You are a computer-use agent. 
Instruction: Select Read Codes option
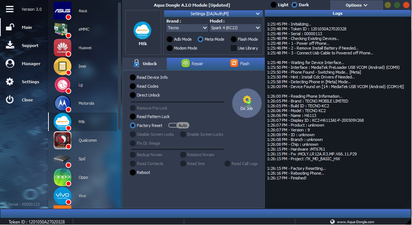(x=144, y=86)
